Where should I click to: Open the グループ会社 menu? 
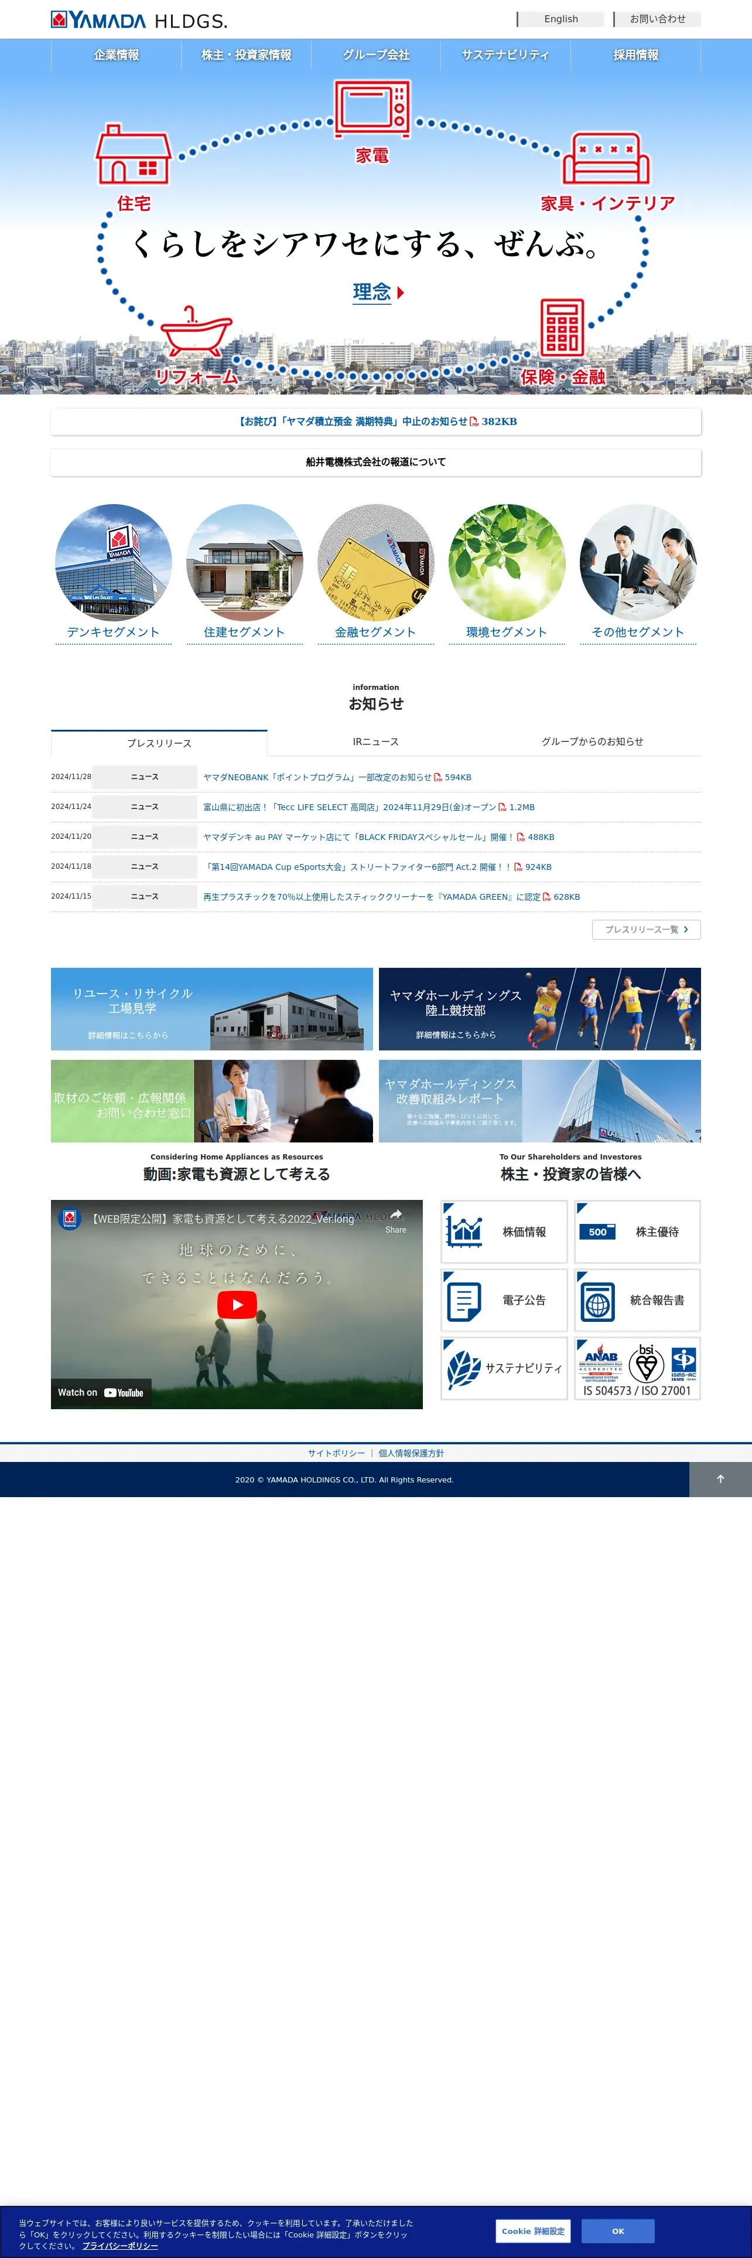click(x=375, y=55)
